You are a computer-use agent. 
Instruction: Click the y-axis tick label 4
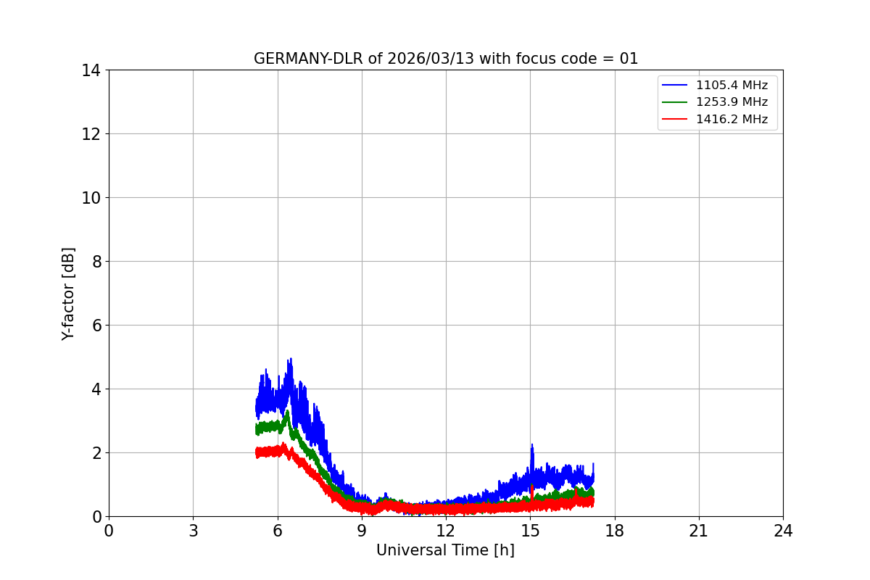coord(96,389)
